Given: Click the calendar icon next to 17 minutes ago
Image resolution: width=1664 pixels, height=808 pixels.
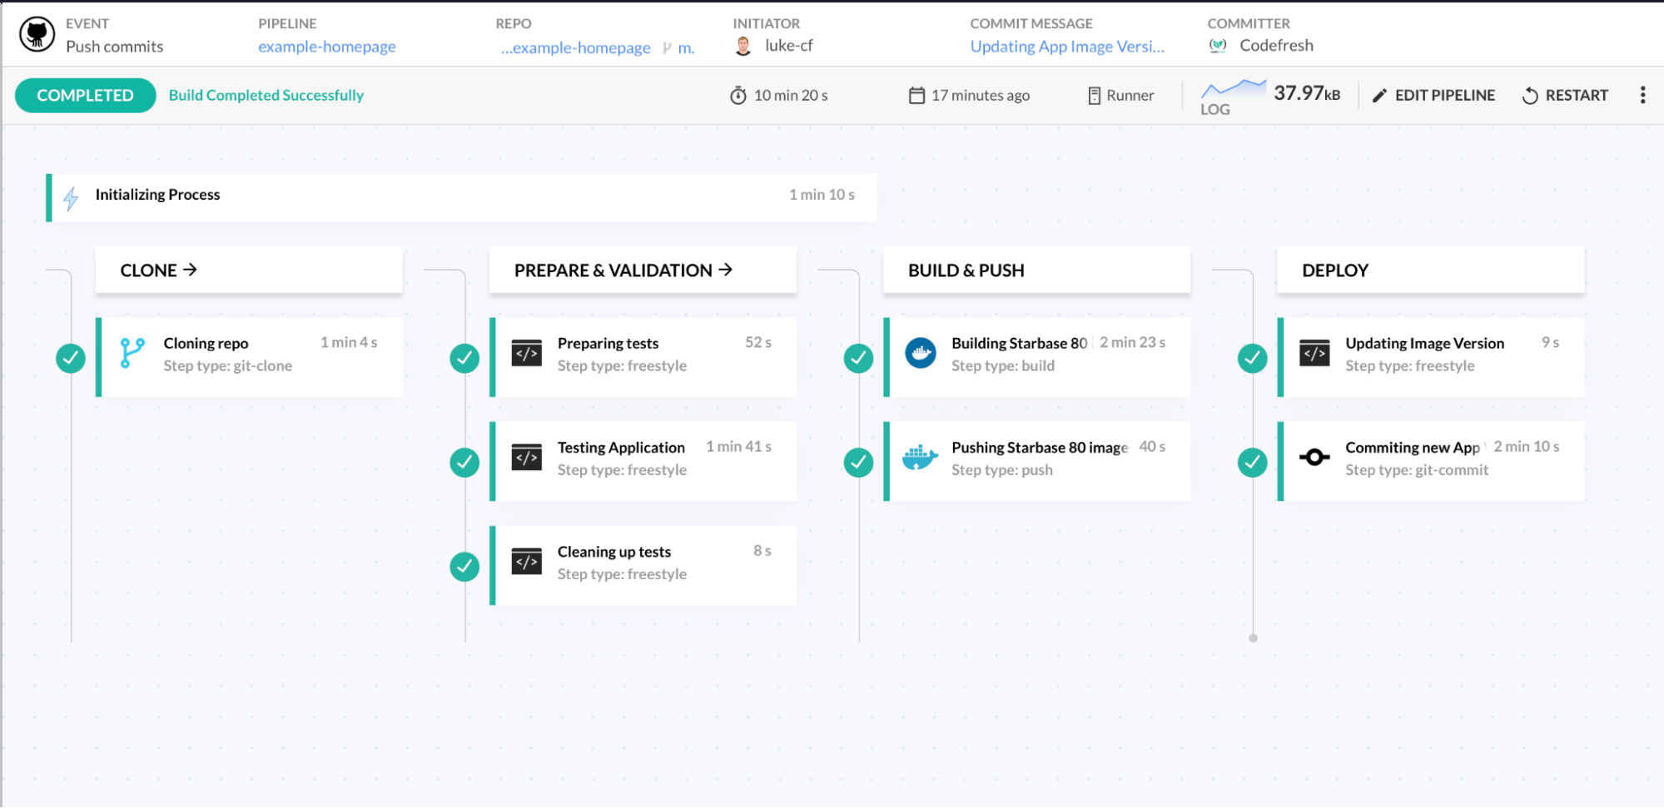Looking at the screenshot, I should coord(917,95).
